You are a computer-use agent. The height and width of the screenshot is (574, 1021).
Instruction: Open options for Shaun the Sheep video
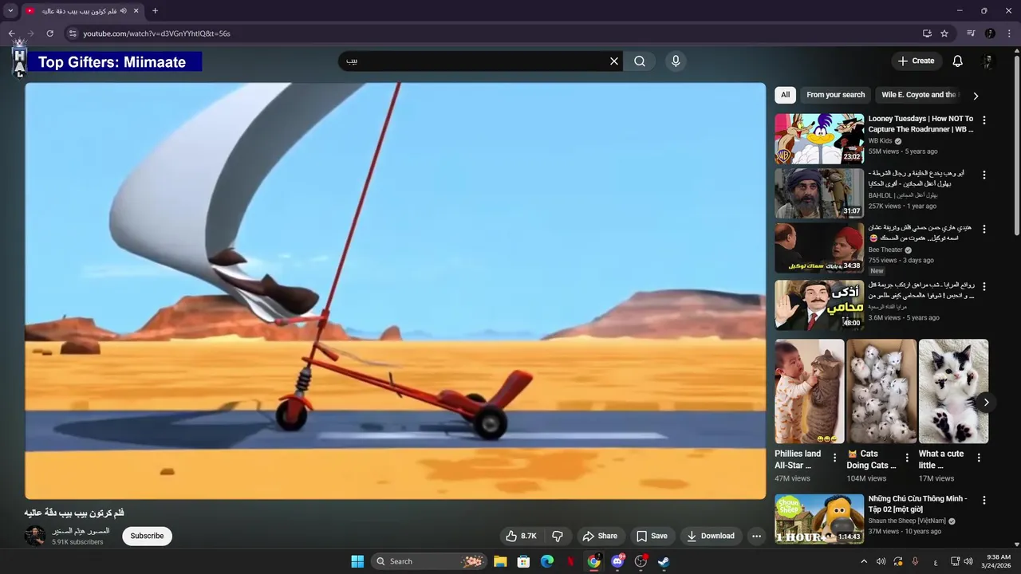(984, 500)
